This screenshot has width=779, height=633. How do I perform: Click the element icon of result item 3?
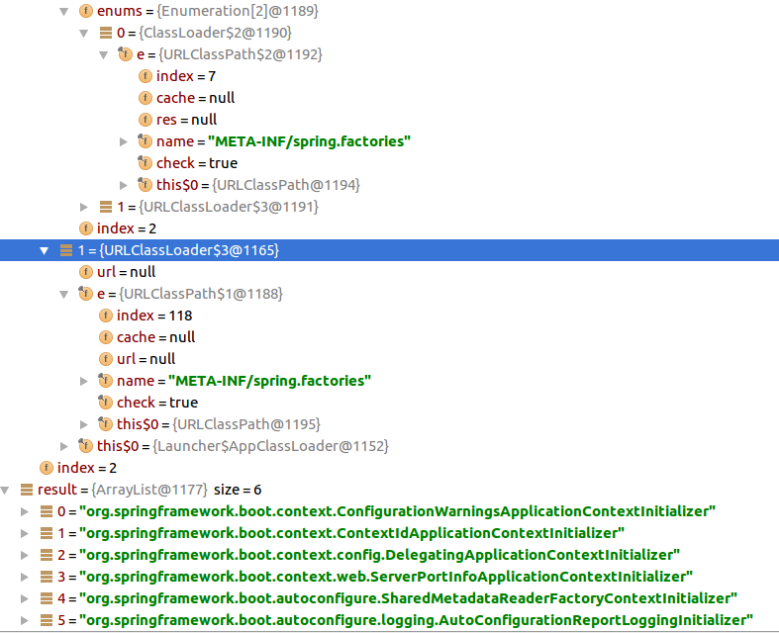pyautogui.click(x=47, y=577)
